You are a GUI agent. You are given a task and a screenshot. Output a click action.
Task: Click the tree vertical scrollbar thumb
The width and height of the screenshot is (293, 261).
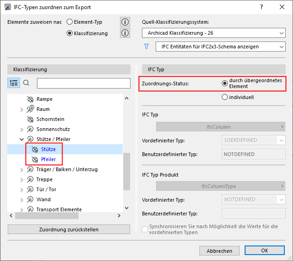click(127, 172)
